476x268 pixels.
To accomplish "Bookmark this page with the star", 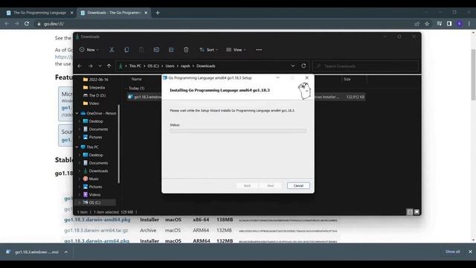I will point(427,24).
